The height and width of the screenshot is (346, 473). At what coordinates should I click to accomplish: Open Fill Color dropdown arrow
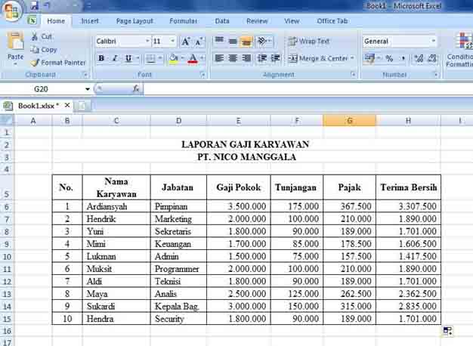[x=183, y=58]
